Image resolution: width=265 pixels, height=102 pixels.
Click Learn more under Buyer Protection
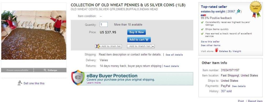(93, 83)
